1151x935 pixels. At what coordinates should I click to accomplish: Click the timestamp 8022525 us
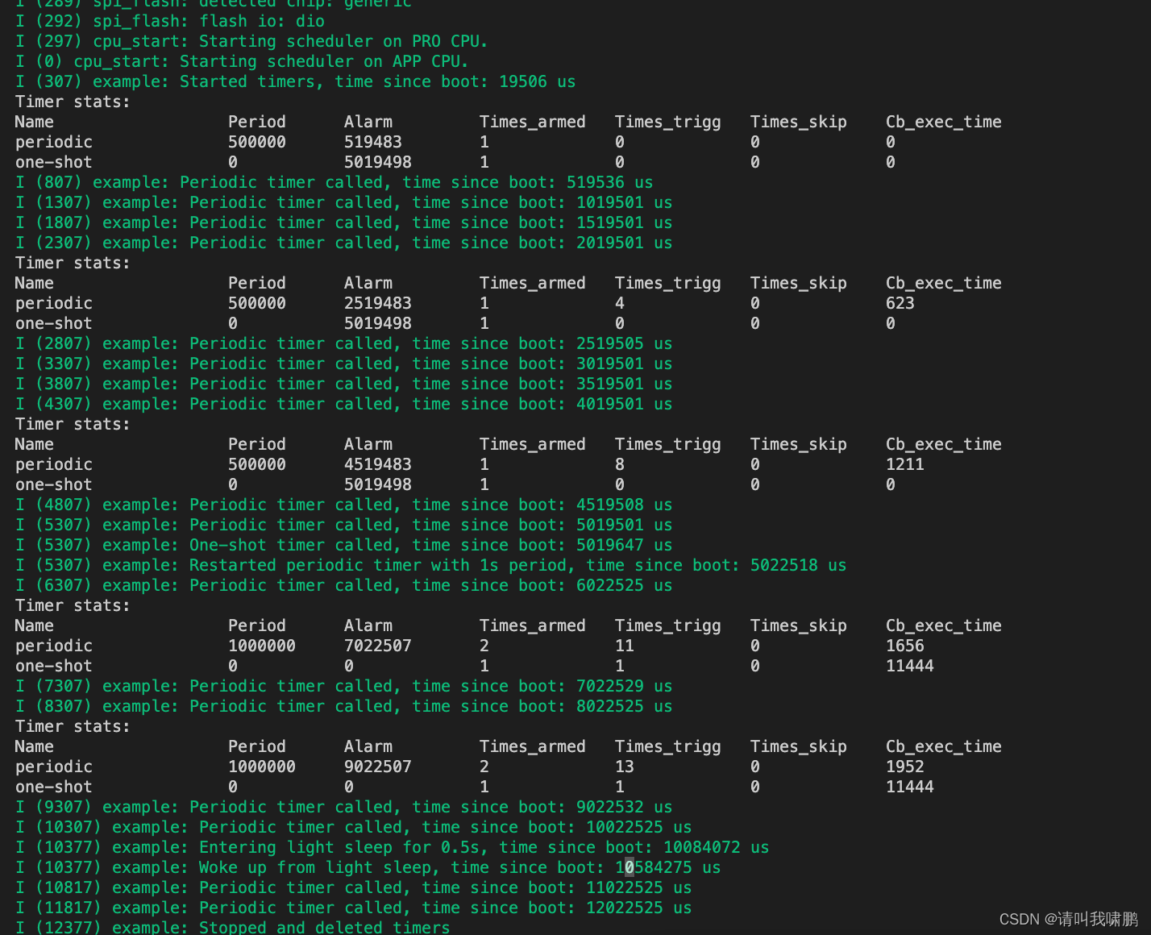625,706
